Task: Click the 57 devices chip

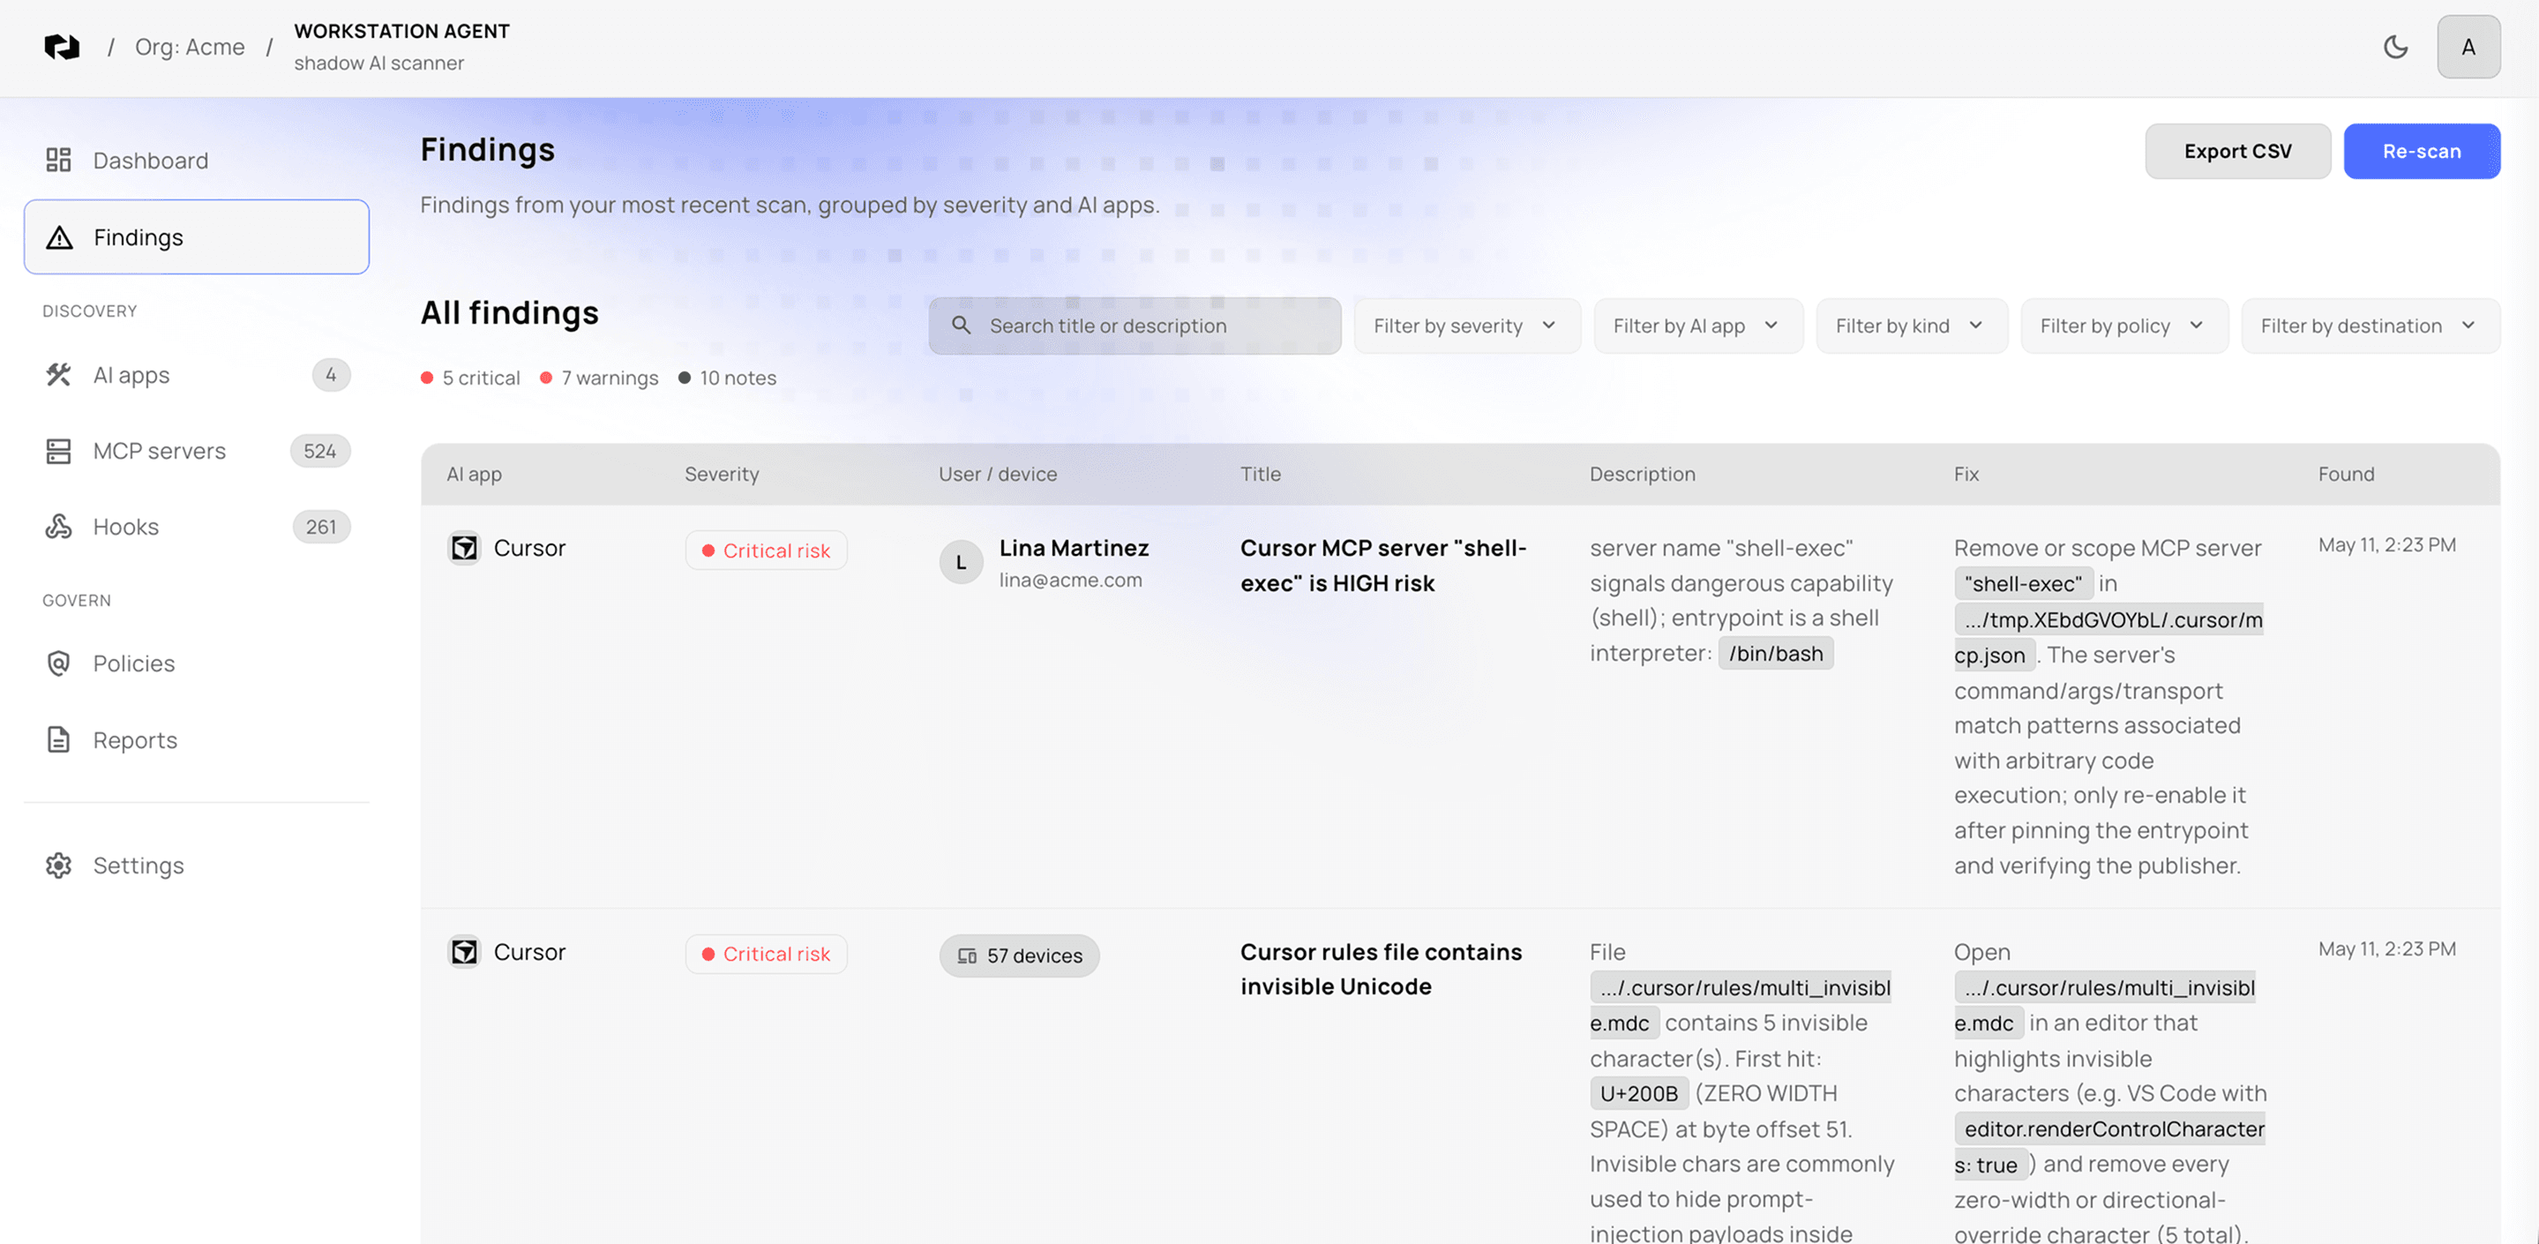Action: click(1018, 955)
